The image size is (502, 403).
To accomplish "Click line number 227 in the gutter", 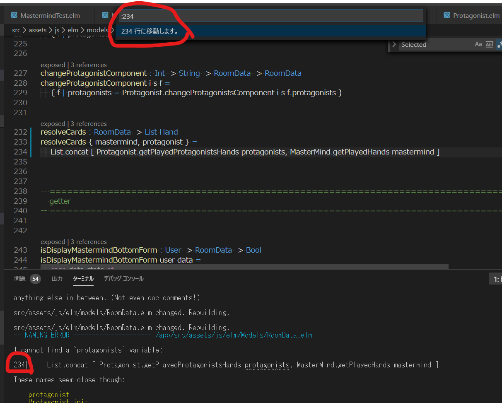I will click(20, 73).
